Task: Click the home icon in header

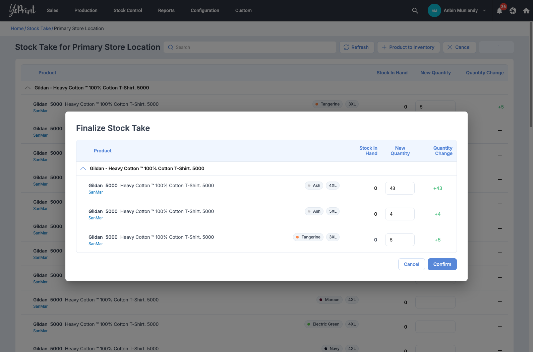Action: (x=526, y=11)
